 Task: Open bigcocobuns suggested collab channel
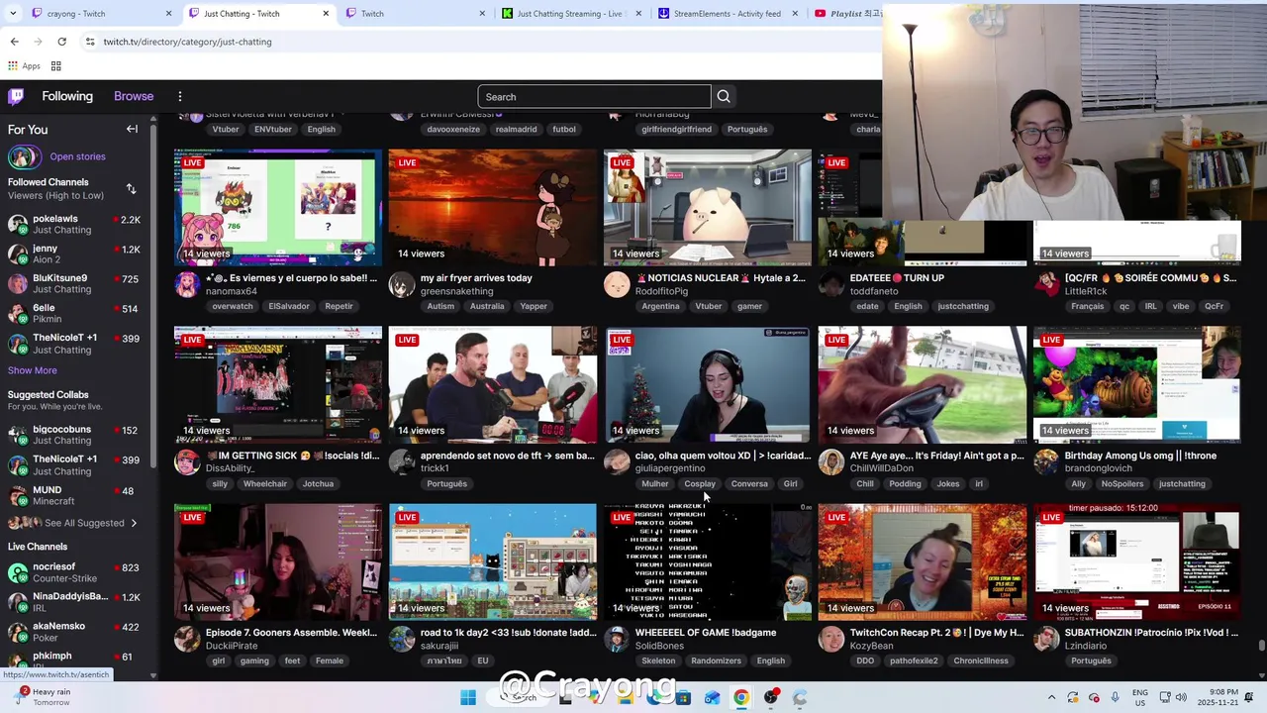coord(74,435)
